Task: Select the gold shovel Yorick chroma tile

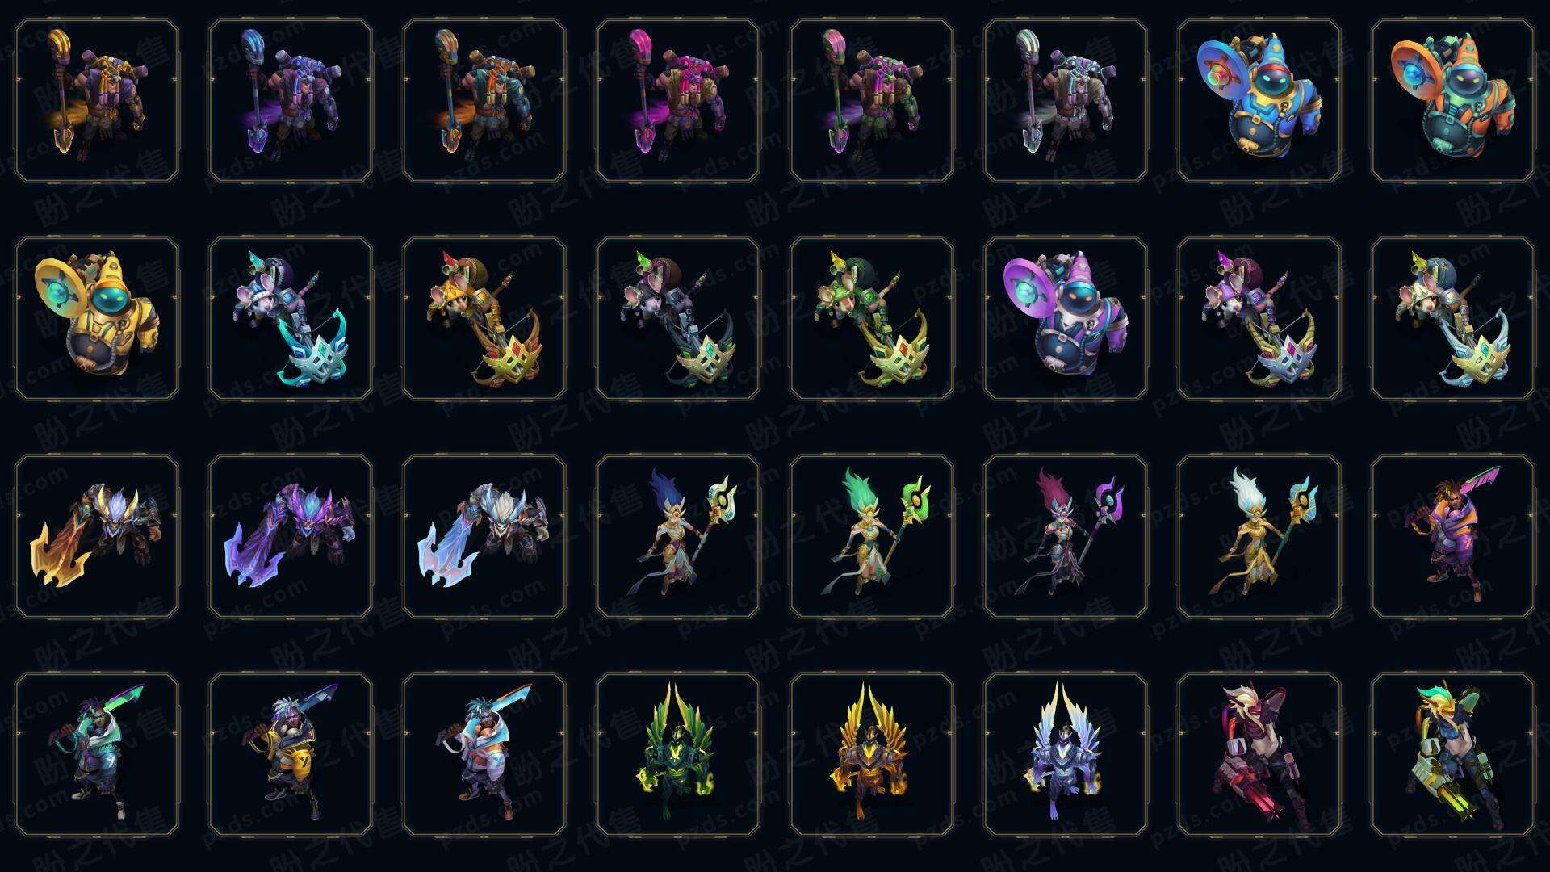Action: point(97,100)
